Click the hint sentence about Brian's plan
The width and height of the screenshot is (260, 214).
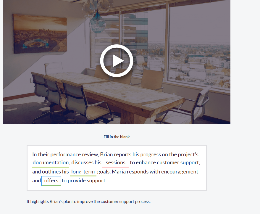point(88,202)
